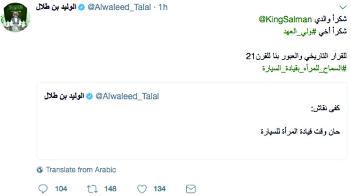Open the tweet's 1h timestamp
This screenshot has height=196, width=351.
[x=163, y=7]
